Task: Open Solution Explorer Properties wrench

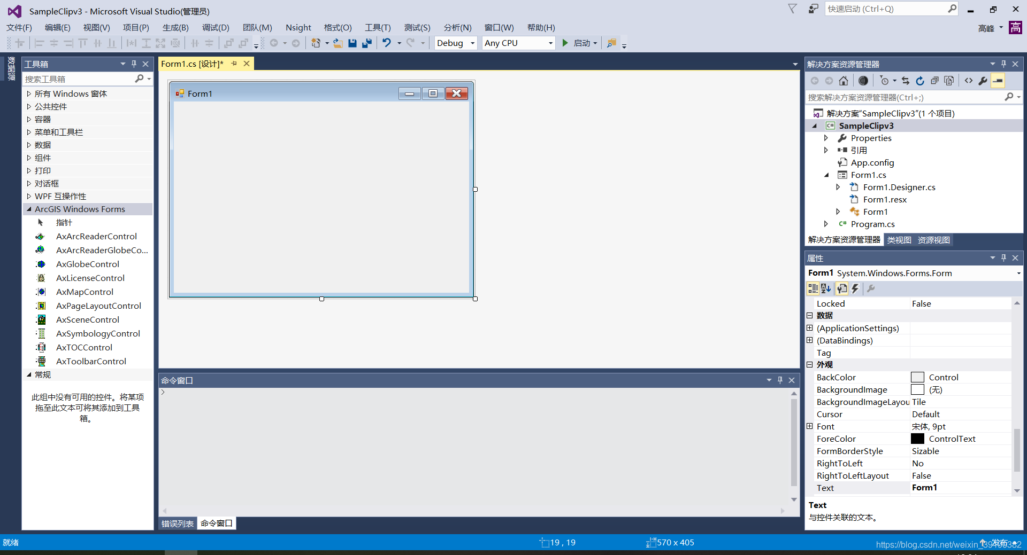Action: [983, 81]
